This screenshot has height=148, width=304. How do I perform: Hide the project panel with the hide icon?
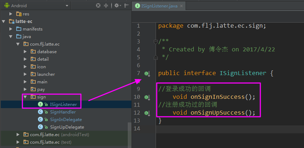[x=127, y=6]
